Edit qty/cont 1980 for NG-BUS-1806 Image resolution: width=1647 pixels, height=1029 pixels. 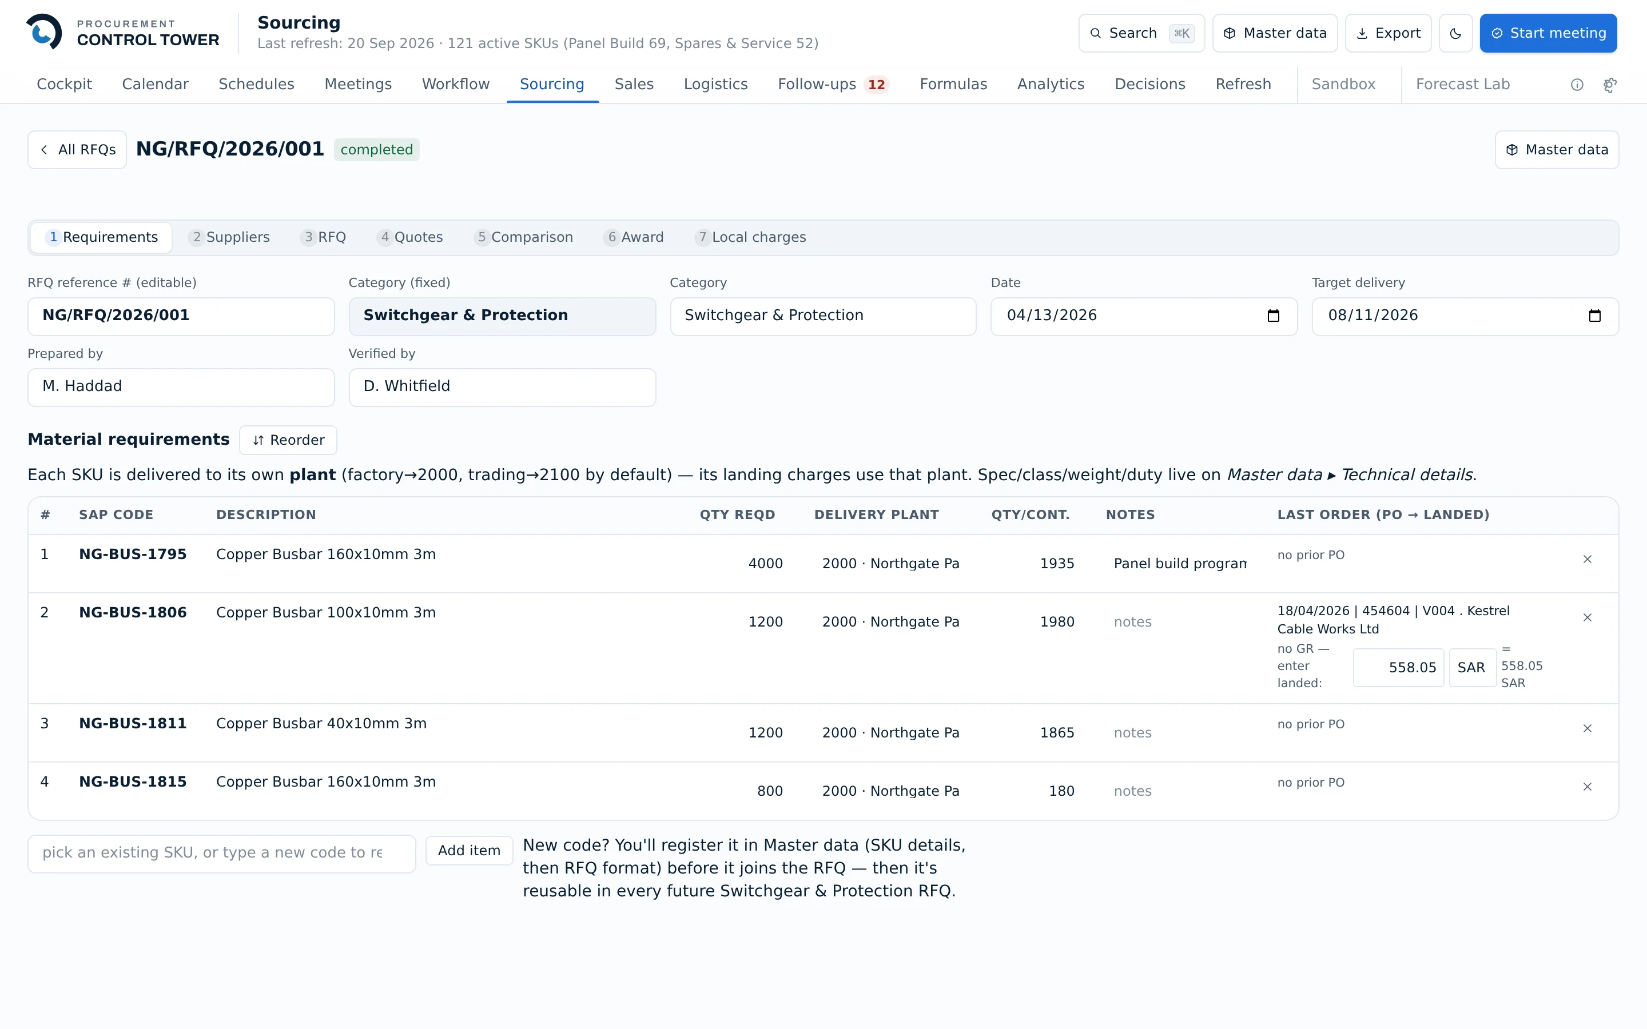click(1036, 622)
